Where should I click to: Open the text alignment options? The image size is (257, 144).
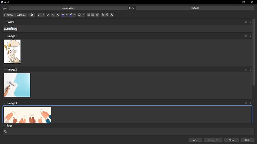pyautogui.click(x=97, y=15)
